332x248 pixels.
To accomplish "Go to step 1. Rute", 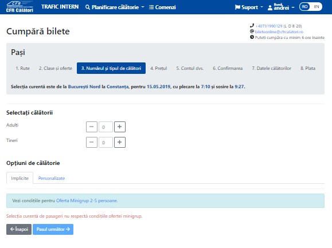I will click(23, 68).
